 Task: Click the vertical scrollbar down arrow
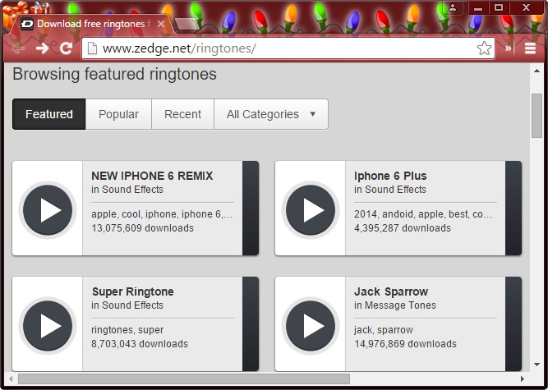pyautogui.click(x=536, y=365)
